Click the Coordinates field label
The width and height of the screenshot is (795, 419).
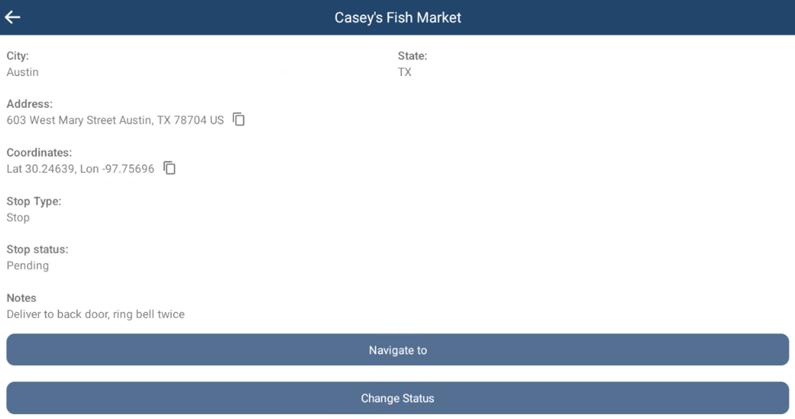39,153
